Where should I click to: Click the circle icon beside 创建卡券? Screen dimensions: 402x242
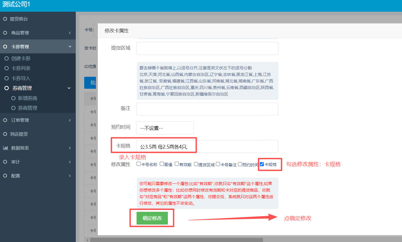click(x=7, y=58)
